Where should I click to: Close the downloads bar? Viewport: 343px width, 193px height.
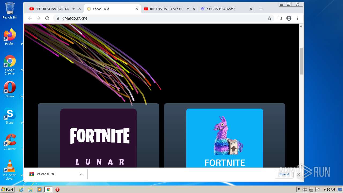[x=298, y=174]
